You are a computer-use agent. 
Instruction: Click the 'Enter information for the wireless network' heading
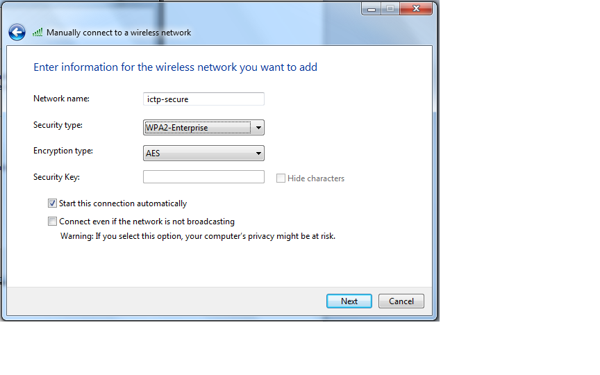(175, 67)
